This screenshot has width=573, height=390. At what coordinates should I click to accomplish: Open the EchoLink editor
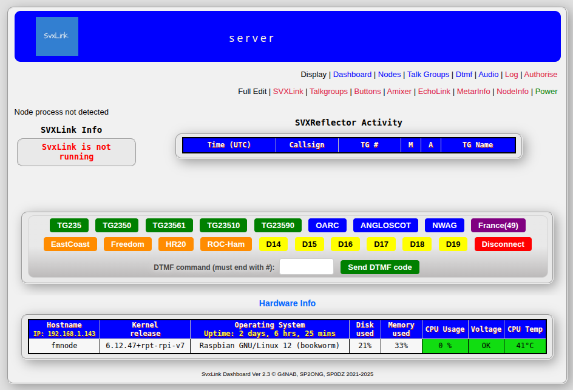pos(434,91)
